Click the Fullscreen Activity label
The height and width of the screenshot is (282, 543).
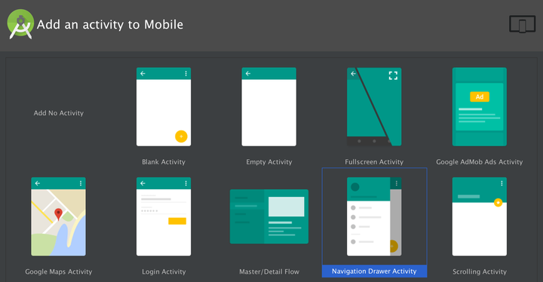pyautogui.click(x=374, y=162)
